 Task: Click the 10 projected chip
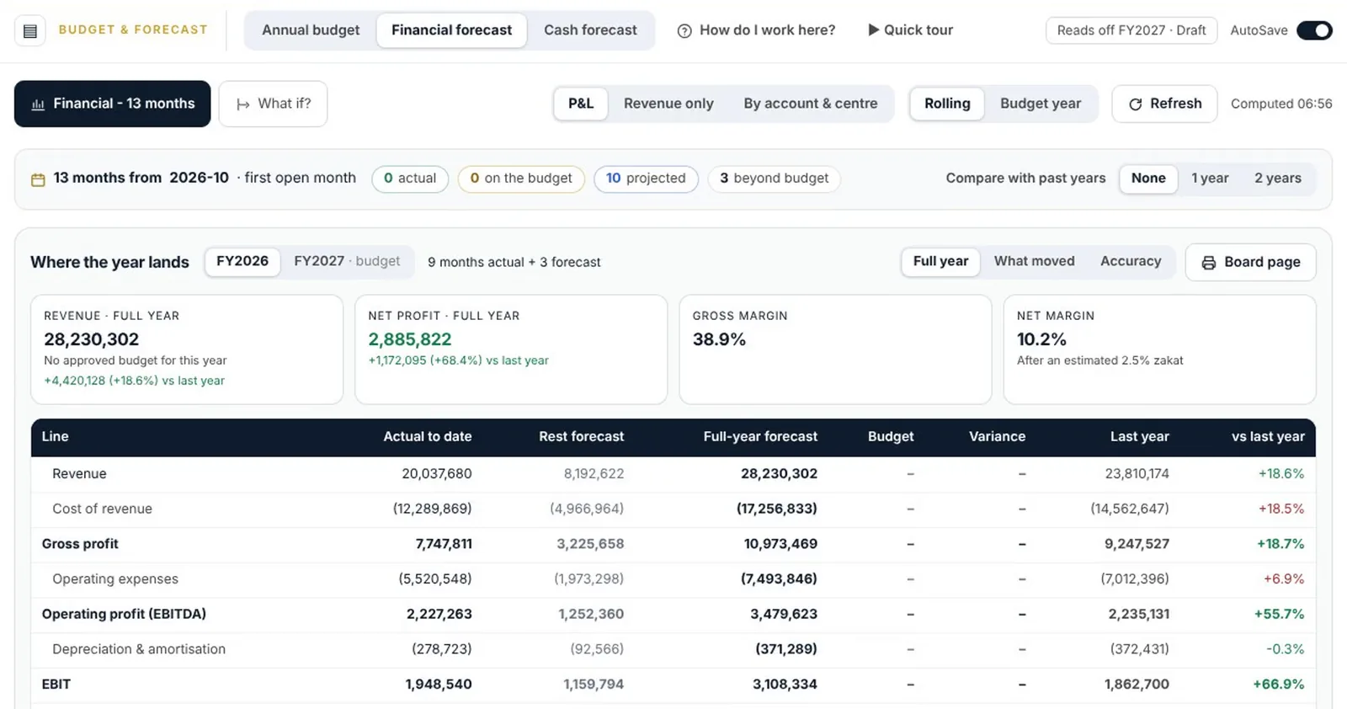[646, 179]
